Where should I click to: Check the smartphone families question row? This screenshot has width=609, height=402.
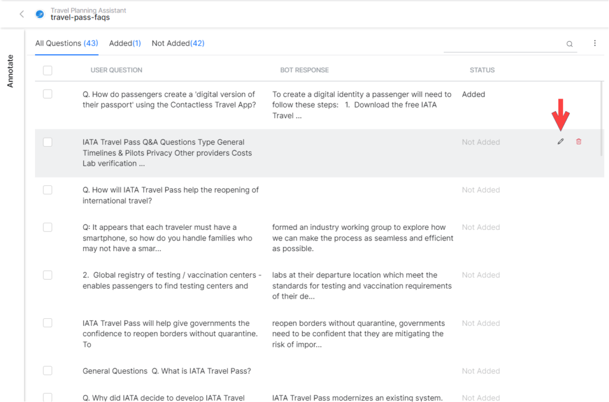(48, 227)
